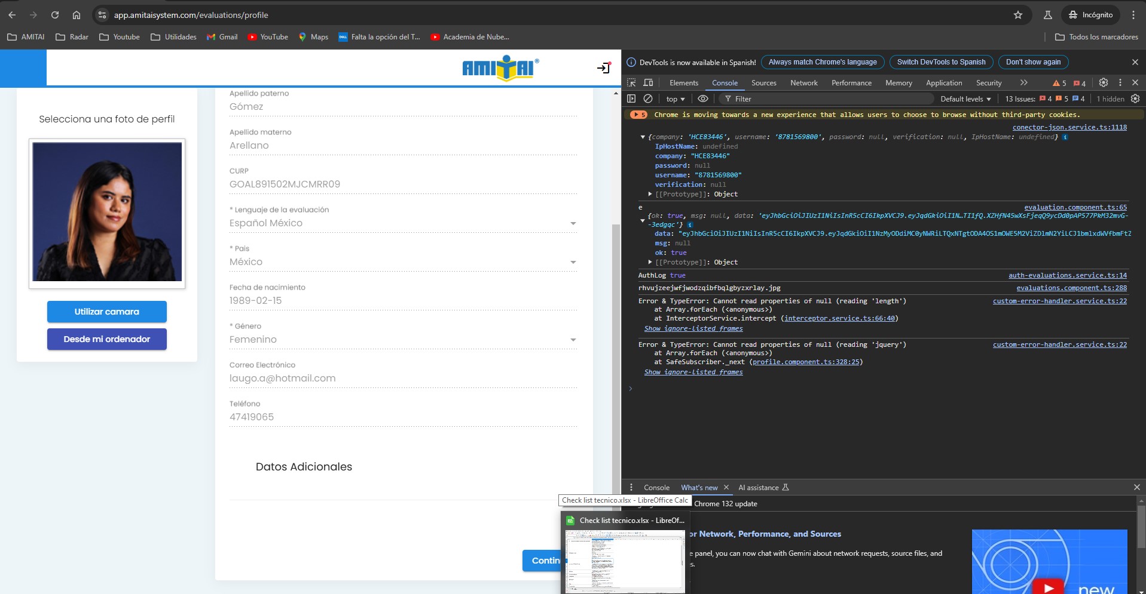
Task: Click the logout icon beside AMITAI logo
Action: pyautogui.click(x=604, y=68)
